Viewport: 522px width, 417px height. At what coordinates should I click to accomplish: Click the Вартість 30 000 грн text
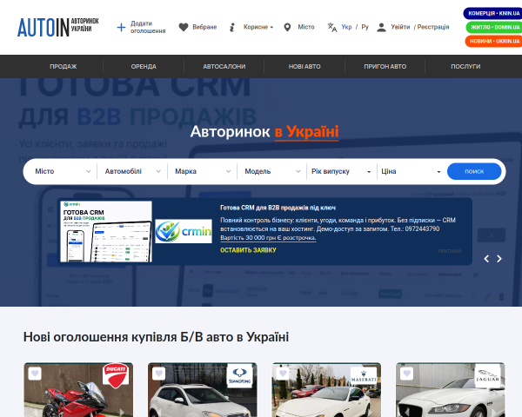tap(268, 238)
